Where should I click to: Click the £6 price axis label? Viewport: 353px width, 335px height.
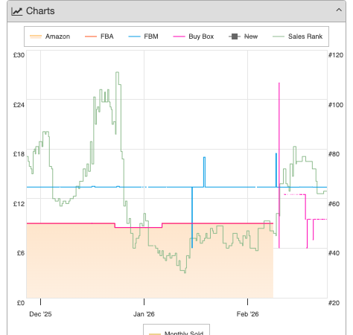[x=21, y=253]
